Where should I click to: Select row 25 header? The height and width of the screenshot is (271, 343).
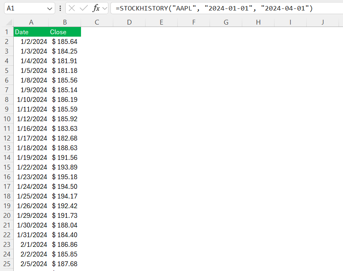(x=7, y=264)
